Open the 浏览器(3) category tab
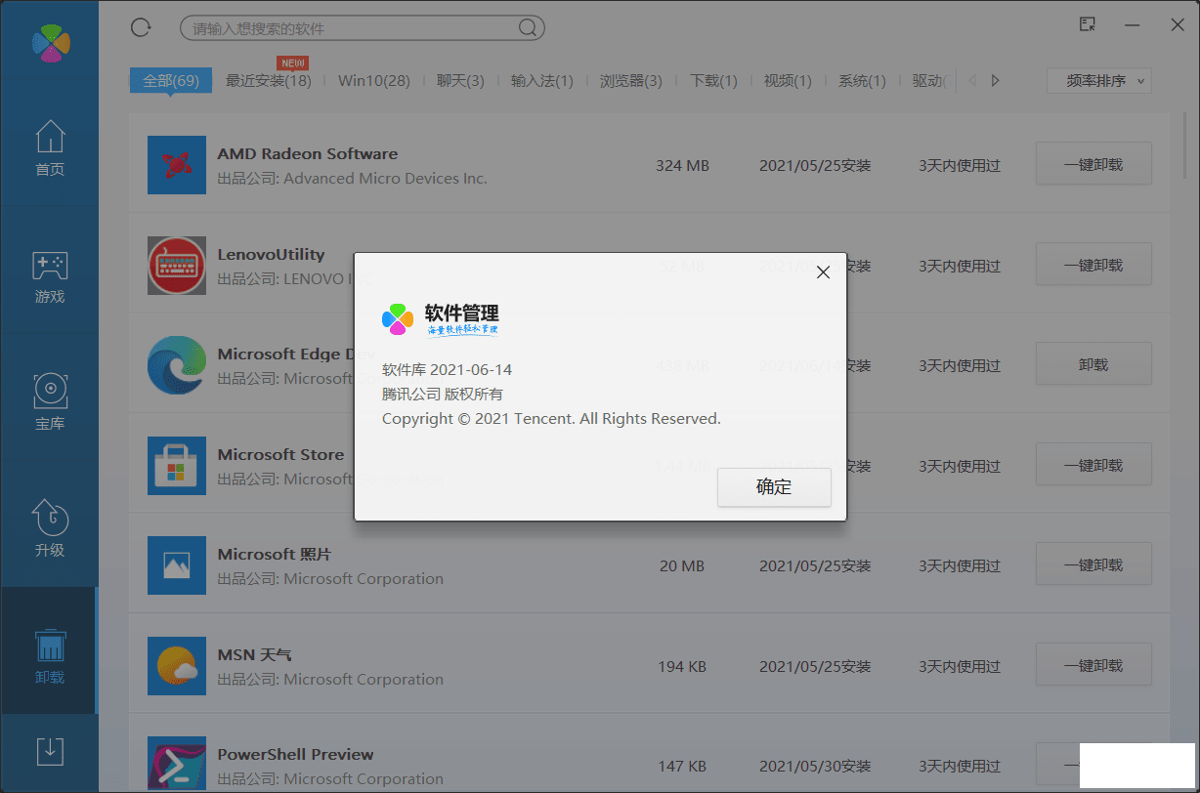The height and width of the screenshot is (793, 1200). [631, 81]
